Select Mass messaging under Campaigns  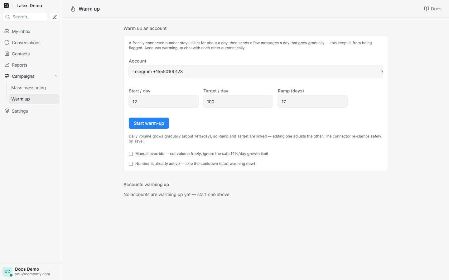tap(34, 88)
